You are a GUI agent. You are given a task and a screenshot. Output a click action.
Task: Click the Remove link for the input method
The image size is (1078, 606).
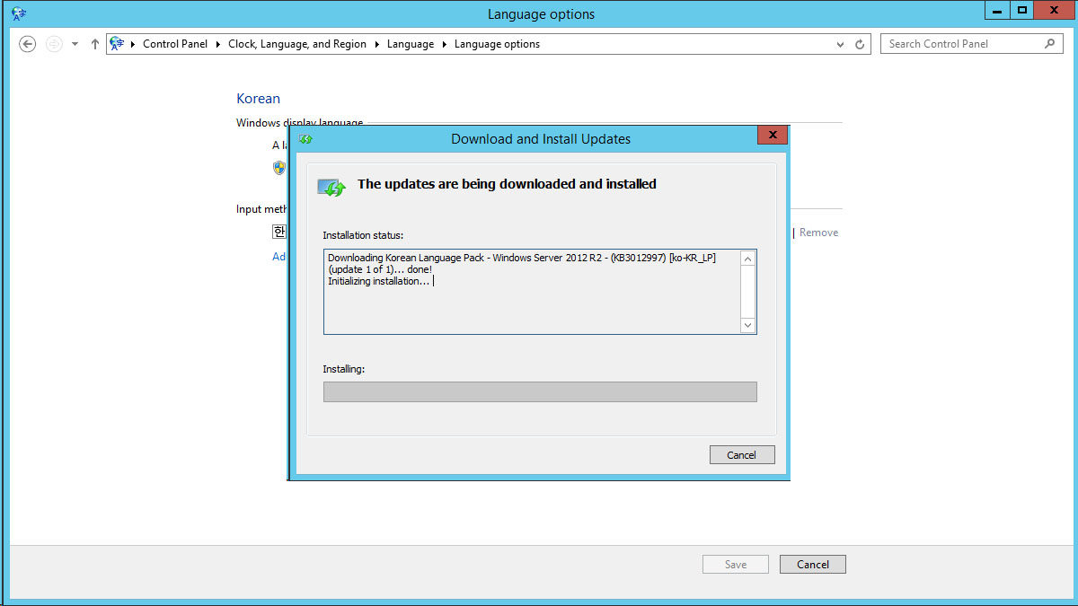[818, 233]
